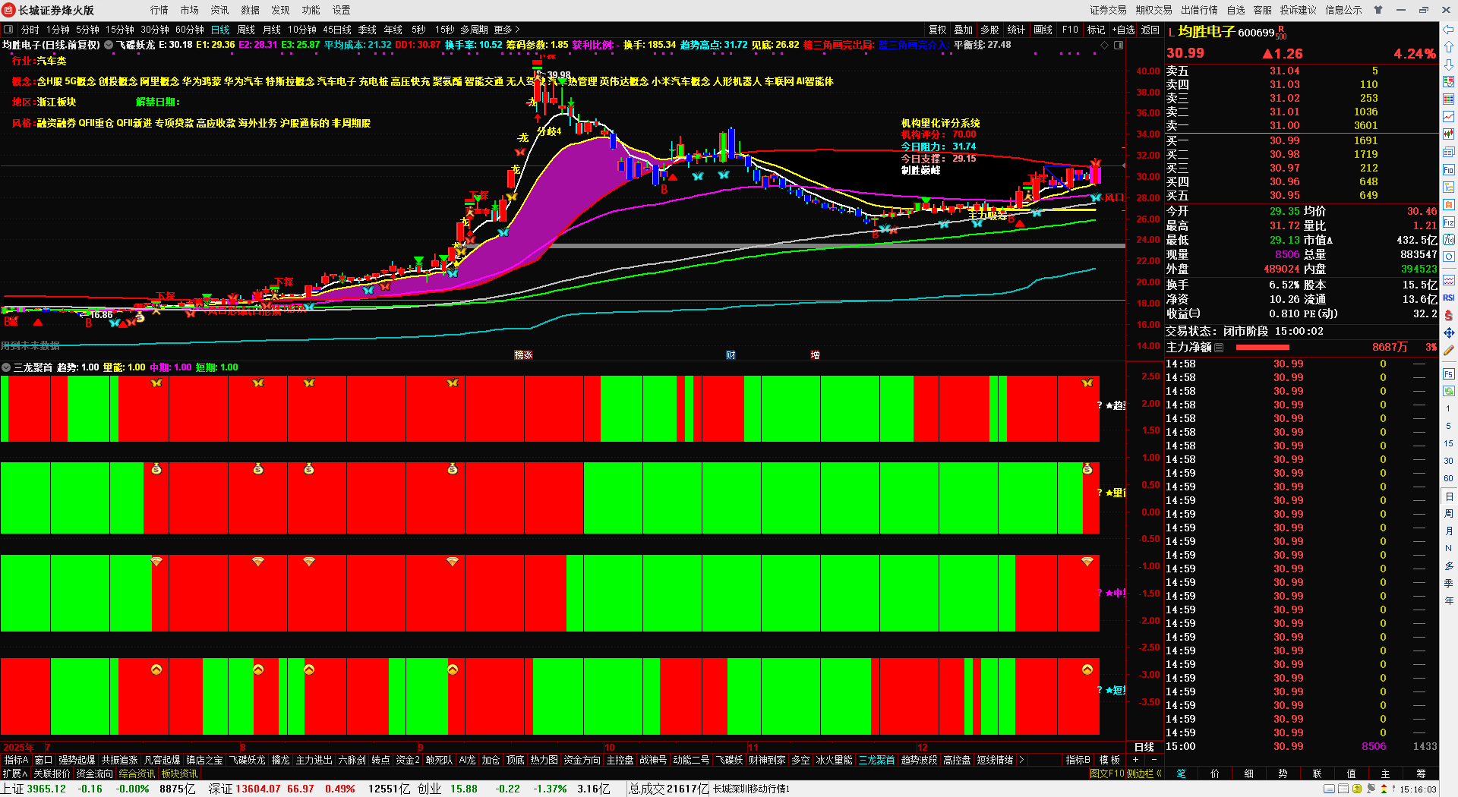The width and height of the screenshot is (1458, 797).
Task: Select 季 period in sidebar
Action: (1449, 583)
